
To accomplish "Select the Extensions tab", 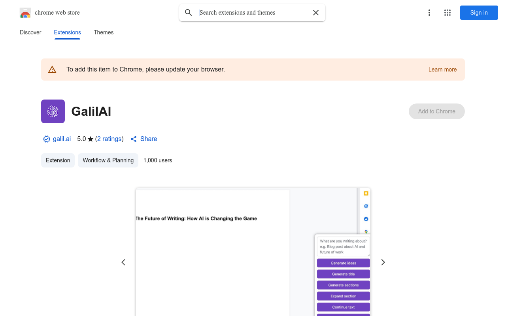I will pos(68,32).
